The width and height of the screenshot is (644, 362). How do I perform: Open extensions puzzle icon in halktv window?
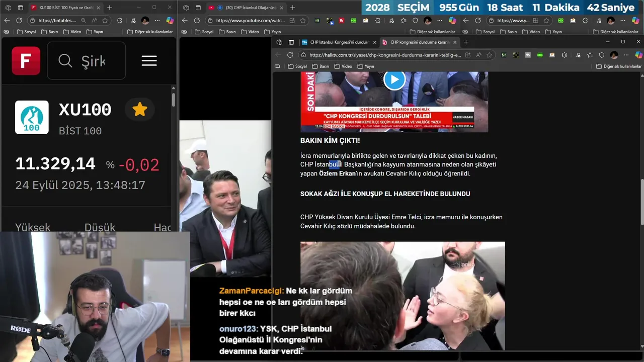(x=565, y=55)
